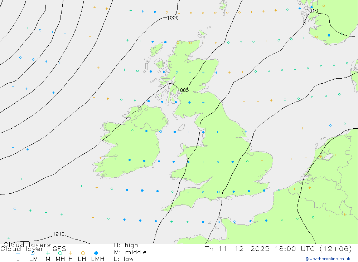Click the 1000 isobar label
This screenshot has height=262, width=358.
tap(173, 18)
